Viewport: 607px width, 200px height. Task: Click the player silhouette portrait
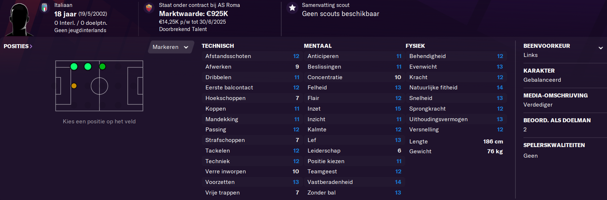[x=19, y=20]
